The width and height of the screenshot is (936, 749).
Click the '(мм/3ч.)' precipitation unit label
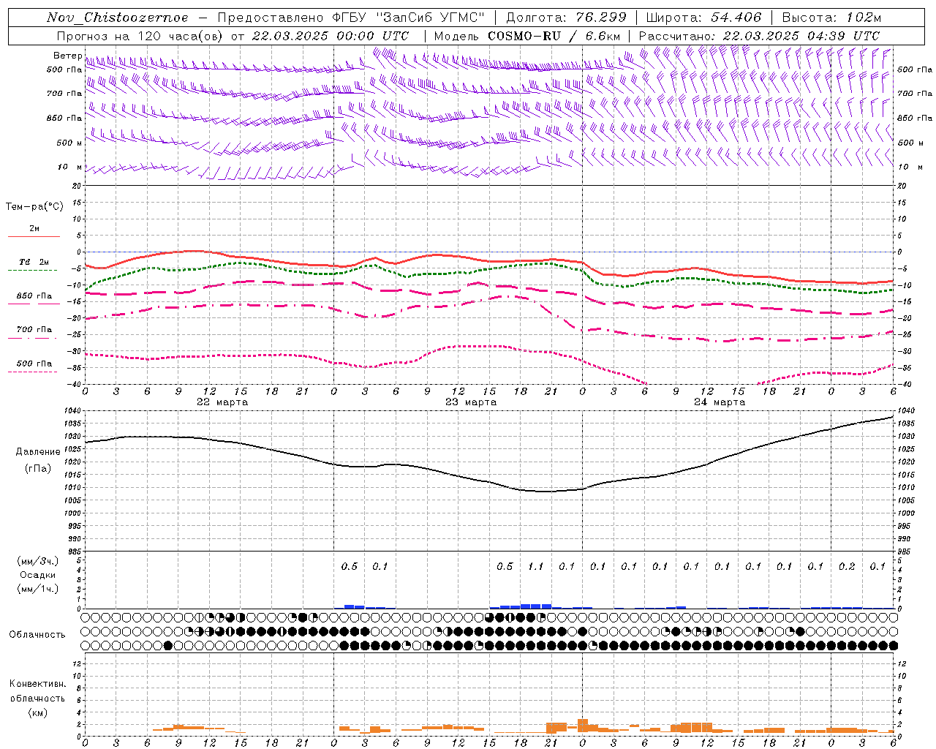pyautogui.click(x=37, y=561)
